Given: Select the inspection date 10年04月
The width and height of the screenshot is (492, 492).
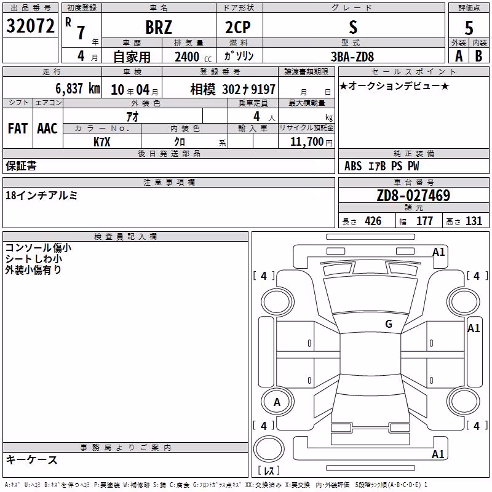Looking at the screenshot, I should tap(135, 90).
